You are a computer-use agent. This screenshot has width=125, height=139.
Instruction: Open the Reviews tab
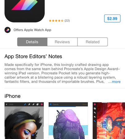coord(62,42)
